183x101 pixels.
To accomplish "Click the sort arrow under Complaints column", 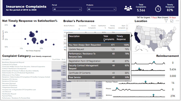I will [x=79, y=29].
